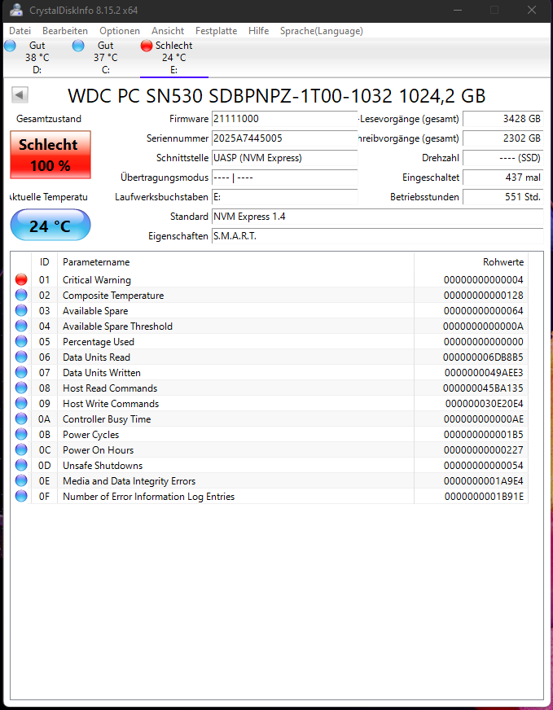Click the ID column header
553x710 pixels.
point(44,261)
